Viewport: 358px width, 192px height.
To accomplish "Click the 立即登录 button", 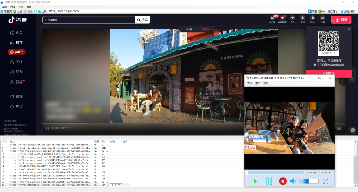I will [329, 73].
